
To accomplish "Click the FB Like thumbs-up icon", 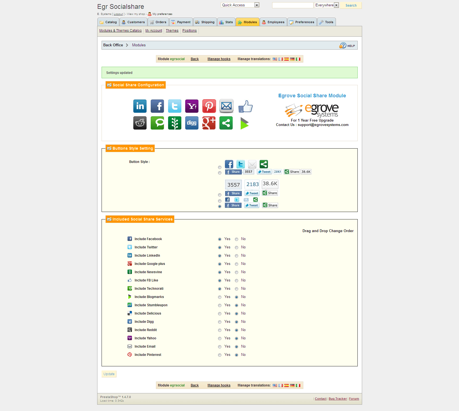I will (x=245, y=106).
